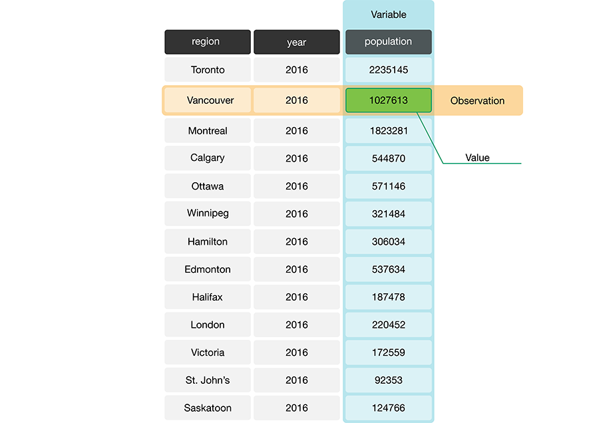The height and width of the screenshot is (423, 599).
Task: Click the St. John's region cell
Action: [207, 380]
